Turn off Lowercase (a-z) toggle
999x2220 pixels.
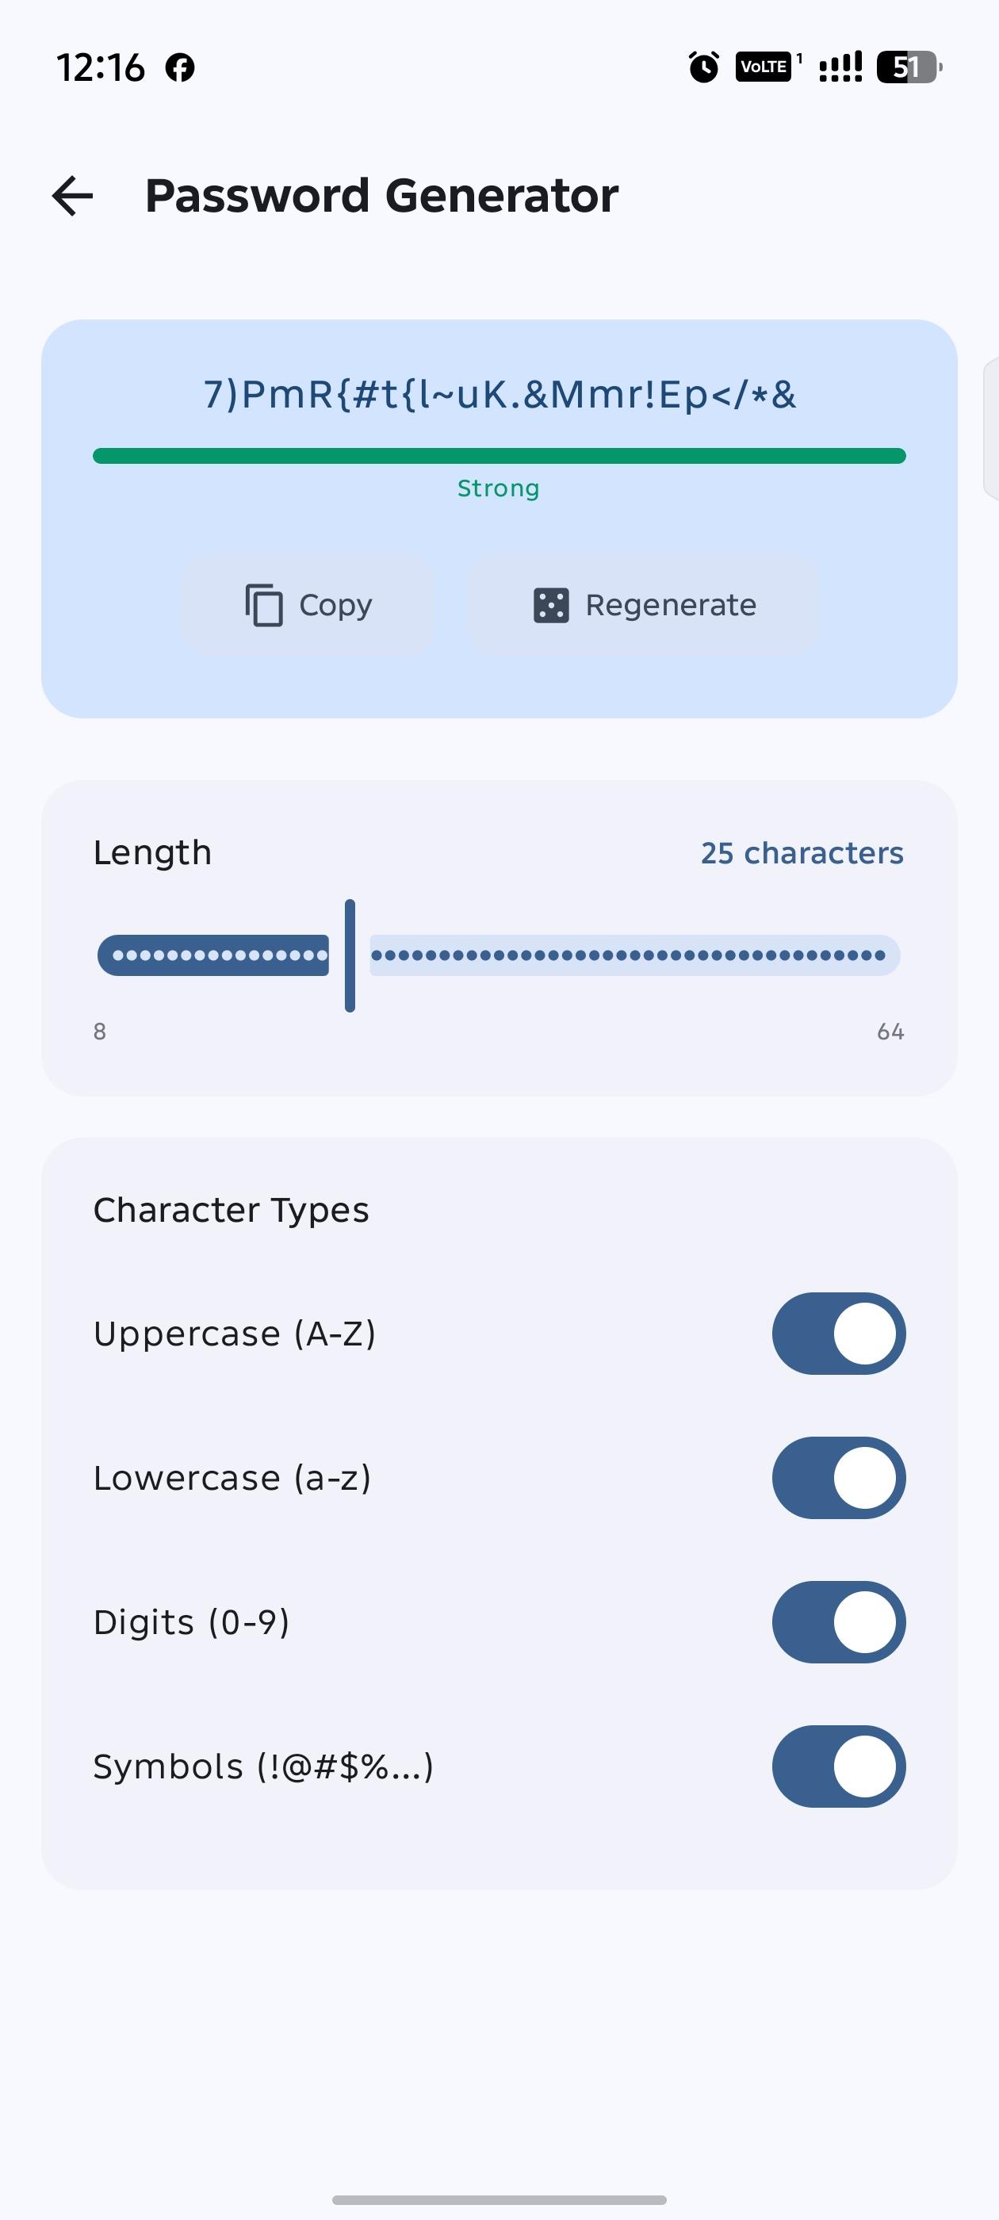839,1478
